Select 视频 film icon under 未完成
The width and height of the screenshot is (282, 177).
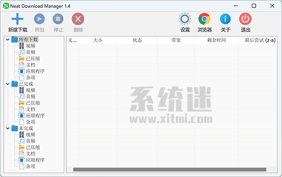click(22, 135)
